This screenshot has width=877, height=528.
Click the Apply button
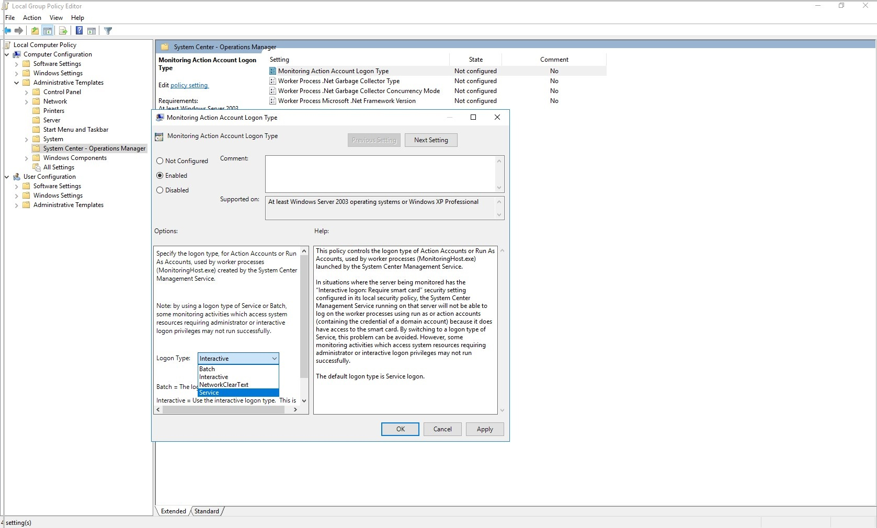(x=484, y=429)
